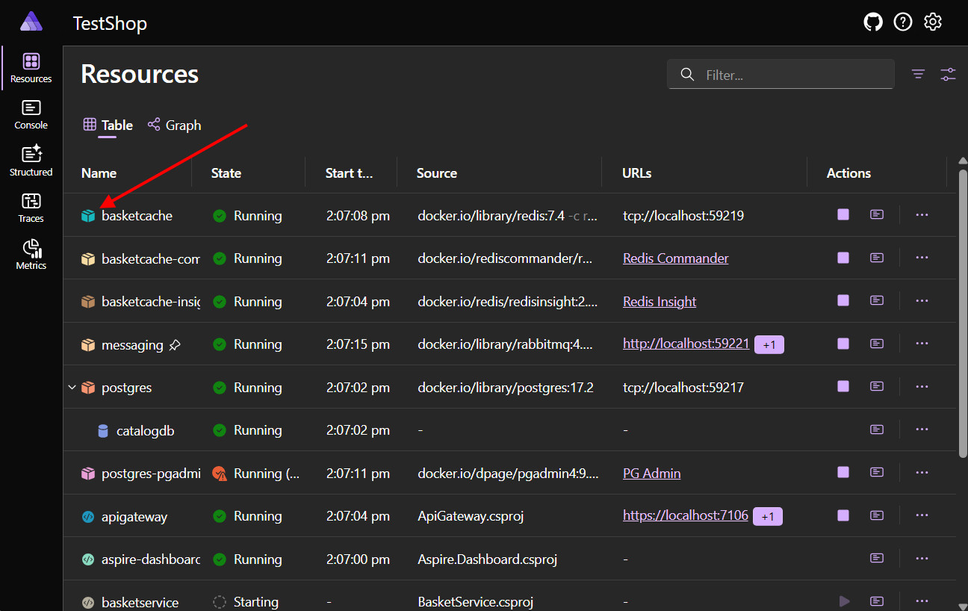
Task: Open the Traces view from the sidebar
Action: [31, 207]
